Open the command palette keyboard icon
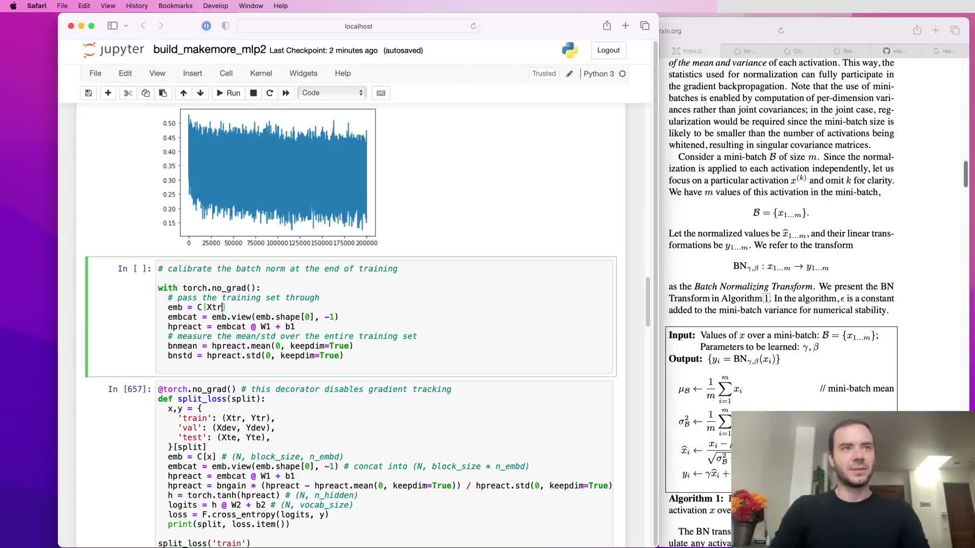 381,93
